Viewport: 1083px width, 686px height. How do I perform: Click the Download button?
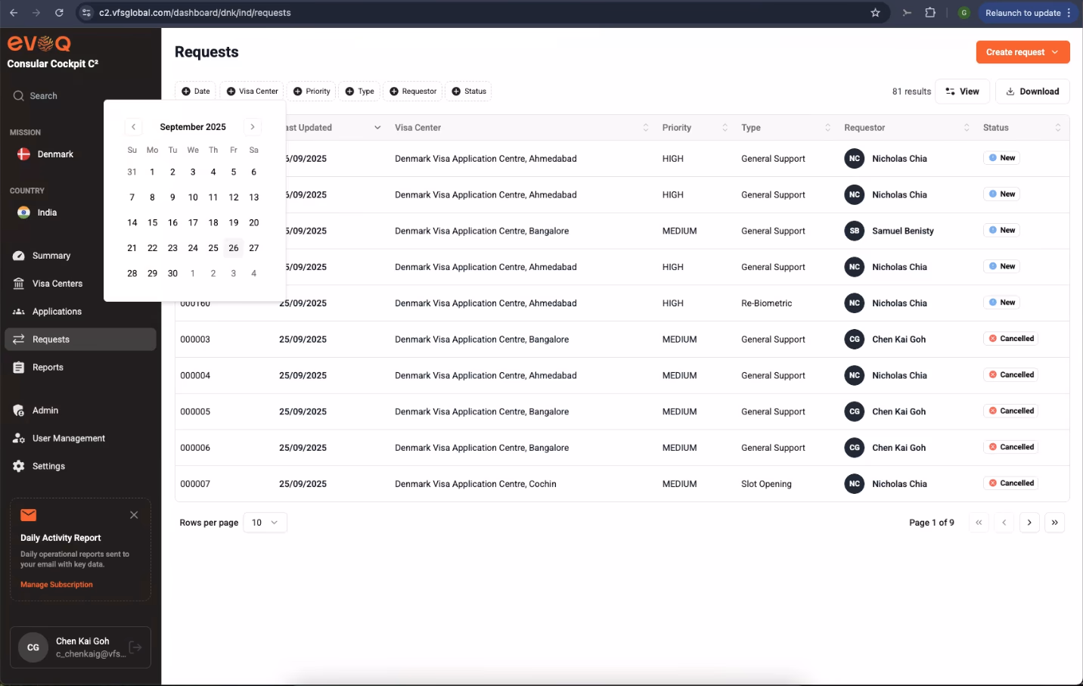(x=1032, y=92)
